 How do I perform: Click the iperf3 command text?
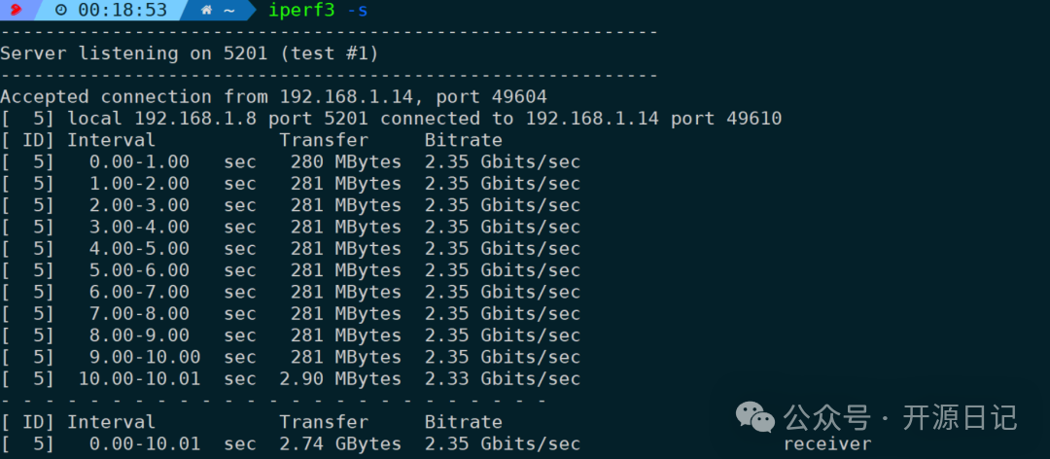301,11
